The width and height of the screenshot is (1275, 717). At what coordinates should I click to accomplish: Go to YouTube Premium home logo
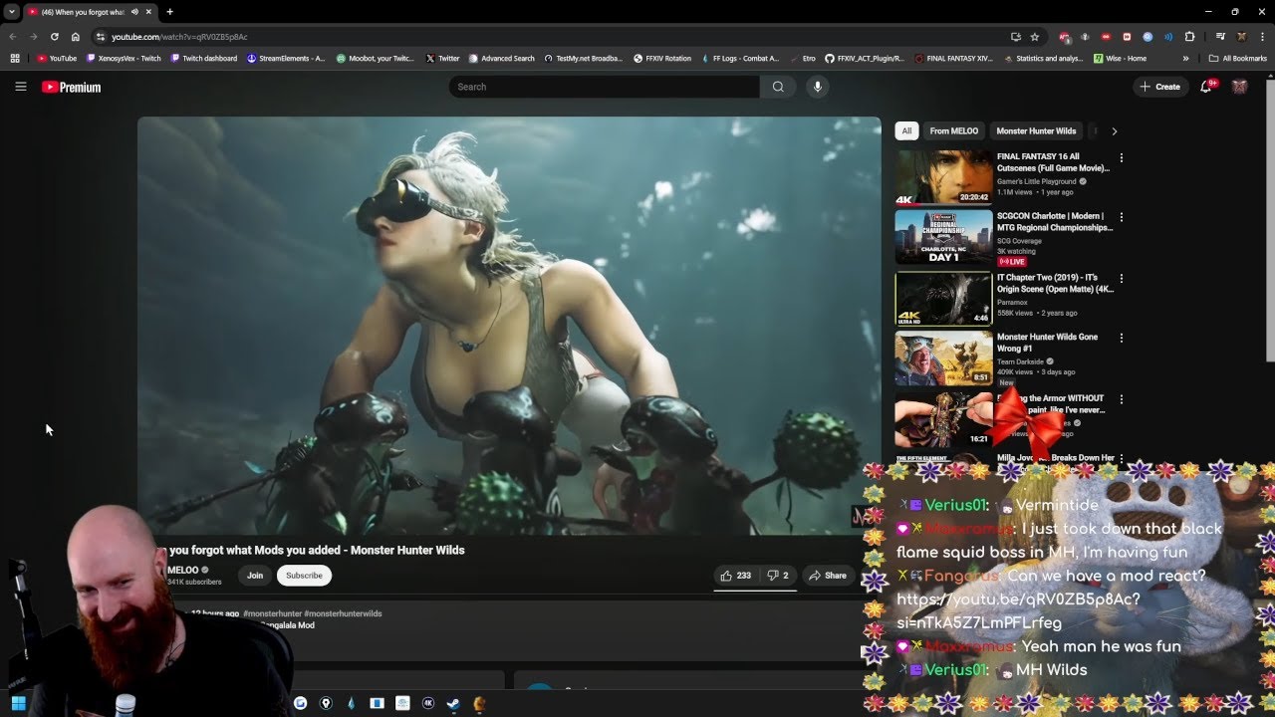click(x=72, y=88)
